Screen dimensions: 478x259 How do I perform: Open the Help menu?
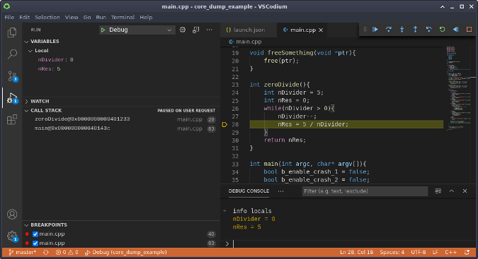point(146,18)
